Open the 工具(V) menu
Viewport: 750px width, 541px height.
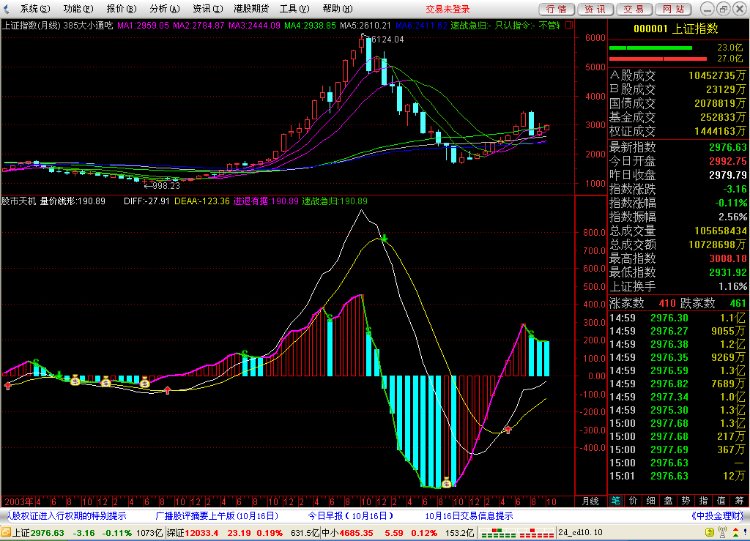[294, 9]
